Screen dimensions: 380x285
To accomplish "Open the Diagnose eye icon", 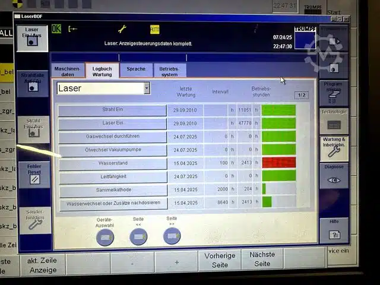I will 334,176.
